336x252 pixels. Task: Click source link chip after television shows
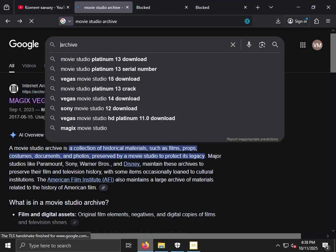[74, 223]
